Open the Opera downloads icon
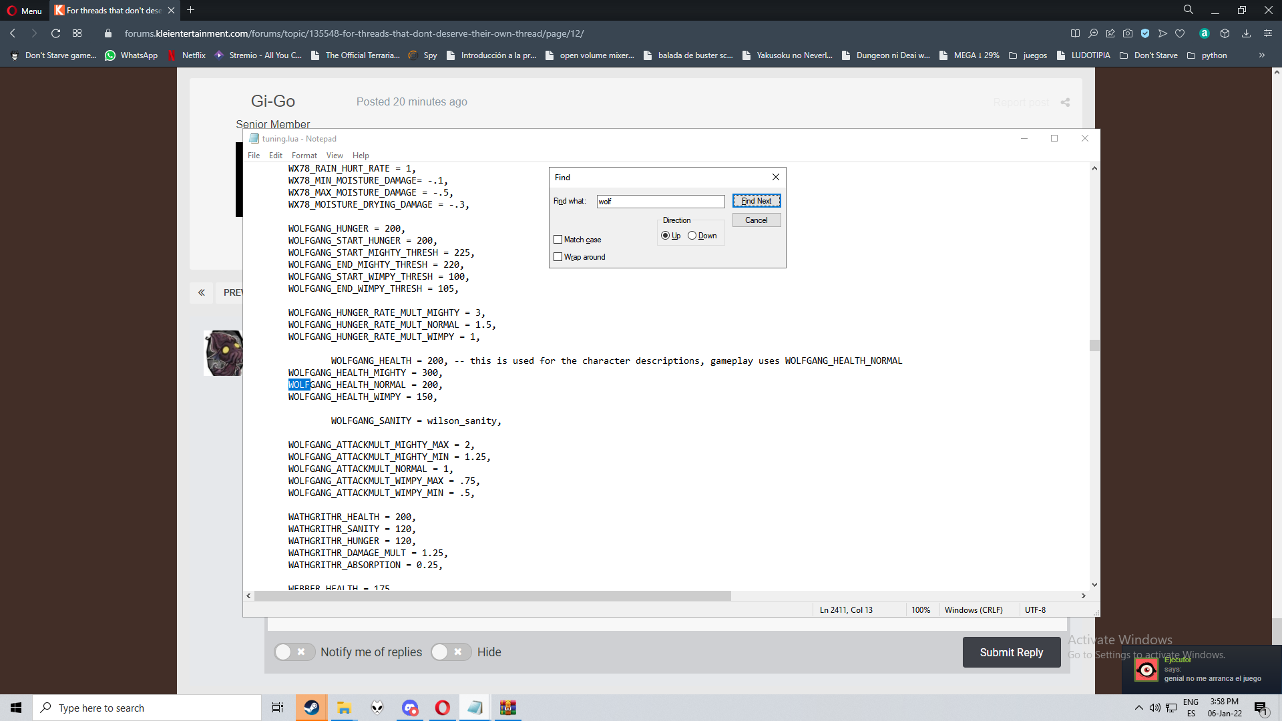 click(1246, 33)
